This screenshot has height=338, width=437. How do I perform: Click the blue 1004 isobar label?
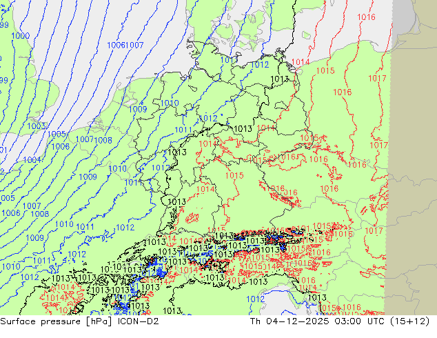[32, 160]
